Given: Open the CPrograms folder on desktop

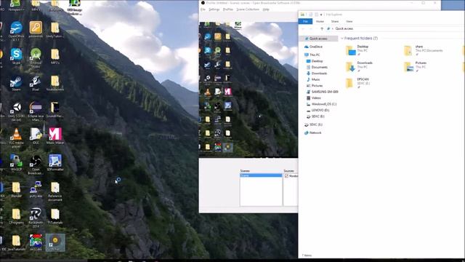Looking at the screenshot, I should pyautogui.click(x=16, y=216).
